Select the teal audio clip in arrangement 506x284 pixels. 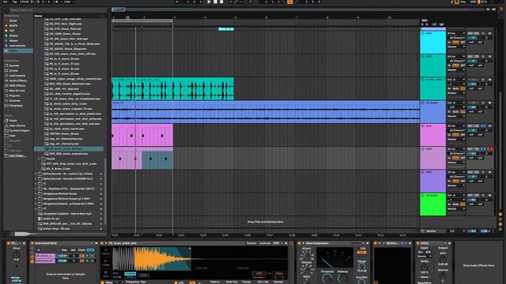pyautogui.click(x=172, y=89)
